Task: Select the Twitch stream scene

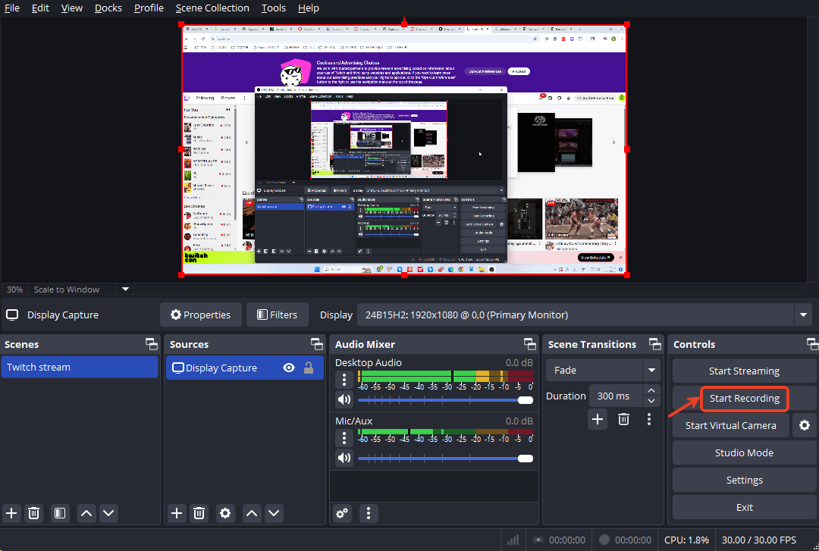Action: coord(80,367)
